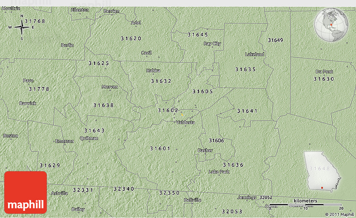356x218 pixels.
Task: Select the Valdosta city label
Action: pos(185,122)
